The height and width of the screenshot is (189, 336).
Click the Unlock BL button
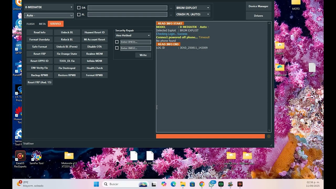(67, 32)
